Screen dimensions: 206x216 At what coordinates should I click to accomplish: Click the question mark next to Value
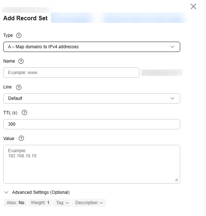tap(21, 138)
